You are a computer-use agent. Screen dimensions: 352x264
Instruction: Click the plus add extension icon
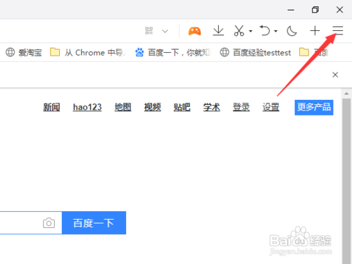coord(315,31)
